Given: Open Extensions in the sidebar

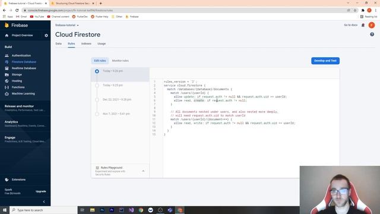Looking at the screenshot, I should (18, 180).
